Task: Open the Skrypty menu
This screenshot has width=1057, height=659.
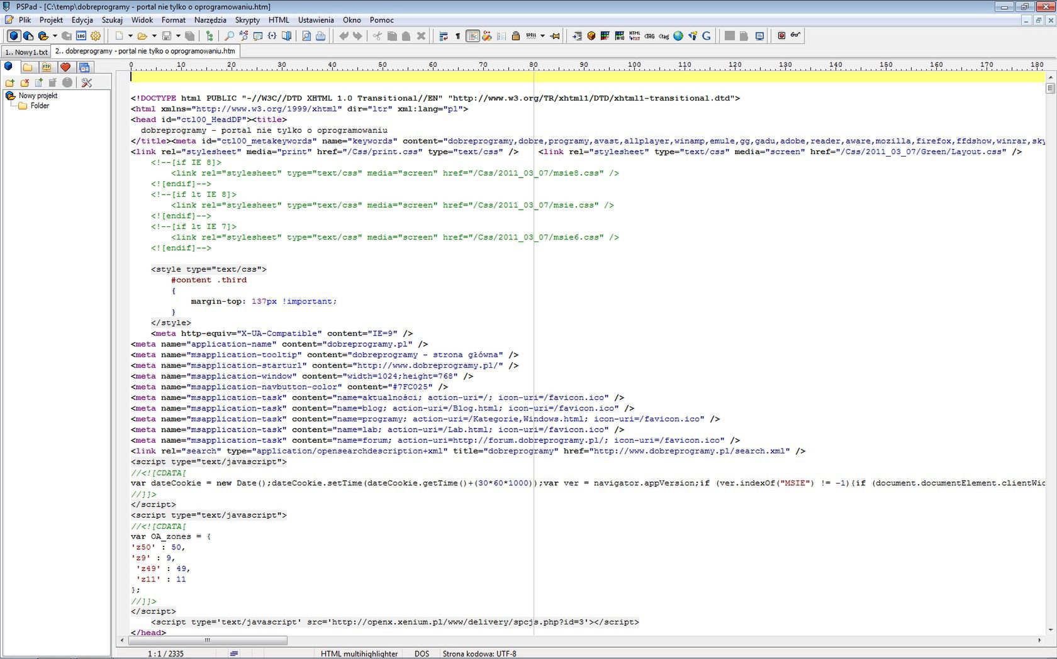Action: [248, 20]
